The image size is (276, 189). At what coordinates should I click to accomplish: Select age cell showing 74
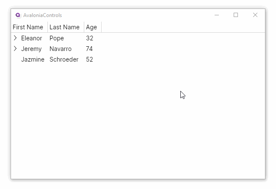(x=90, y=49)
